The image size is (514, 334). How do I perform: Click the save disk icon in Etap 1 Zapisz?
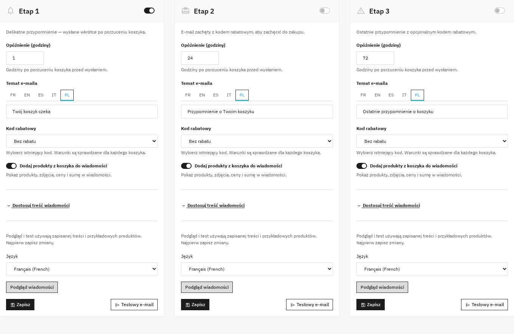coord(13,305)
